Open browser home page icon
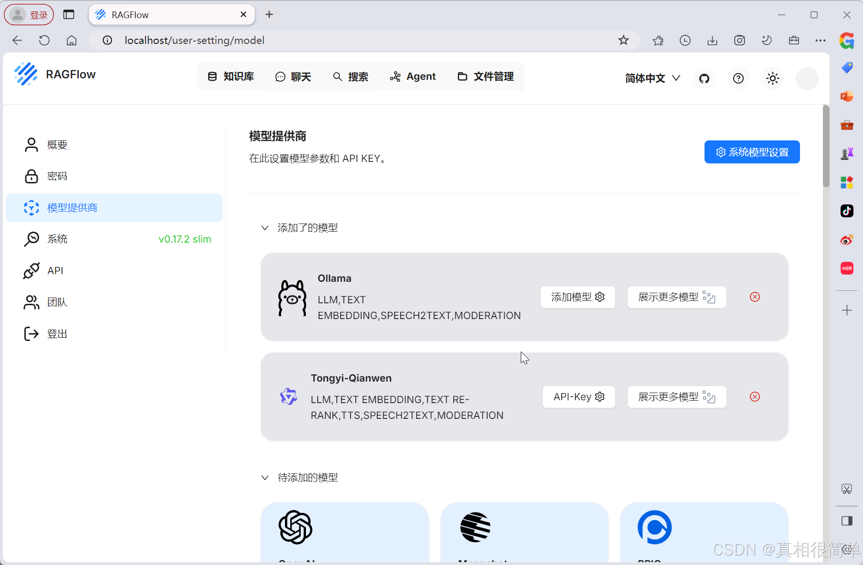The height and width of the screenshot is (565, 863). [72, 41]
